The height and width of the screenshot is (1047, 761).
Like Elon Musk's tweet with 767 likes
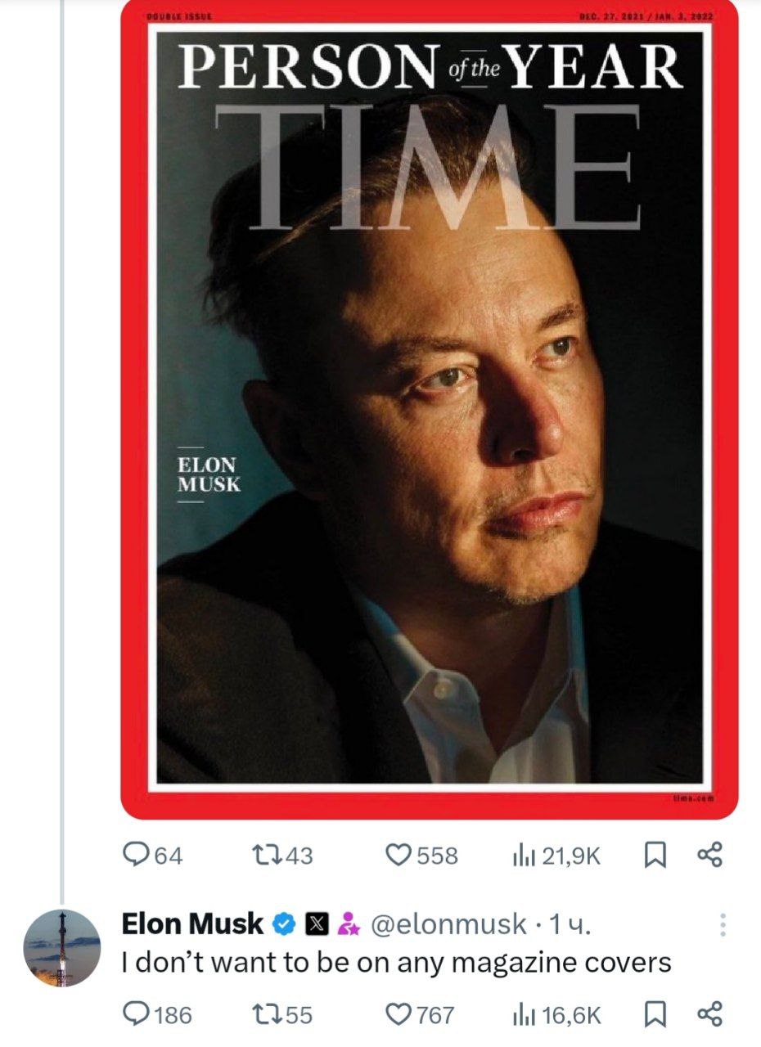[420, 1015]
